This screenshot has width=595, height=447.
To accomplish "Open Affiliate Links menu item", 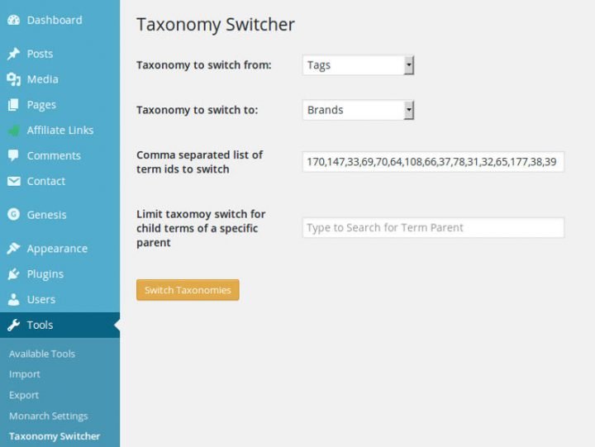I will tap(60, 131).
